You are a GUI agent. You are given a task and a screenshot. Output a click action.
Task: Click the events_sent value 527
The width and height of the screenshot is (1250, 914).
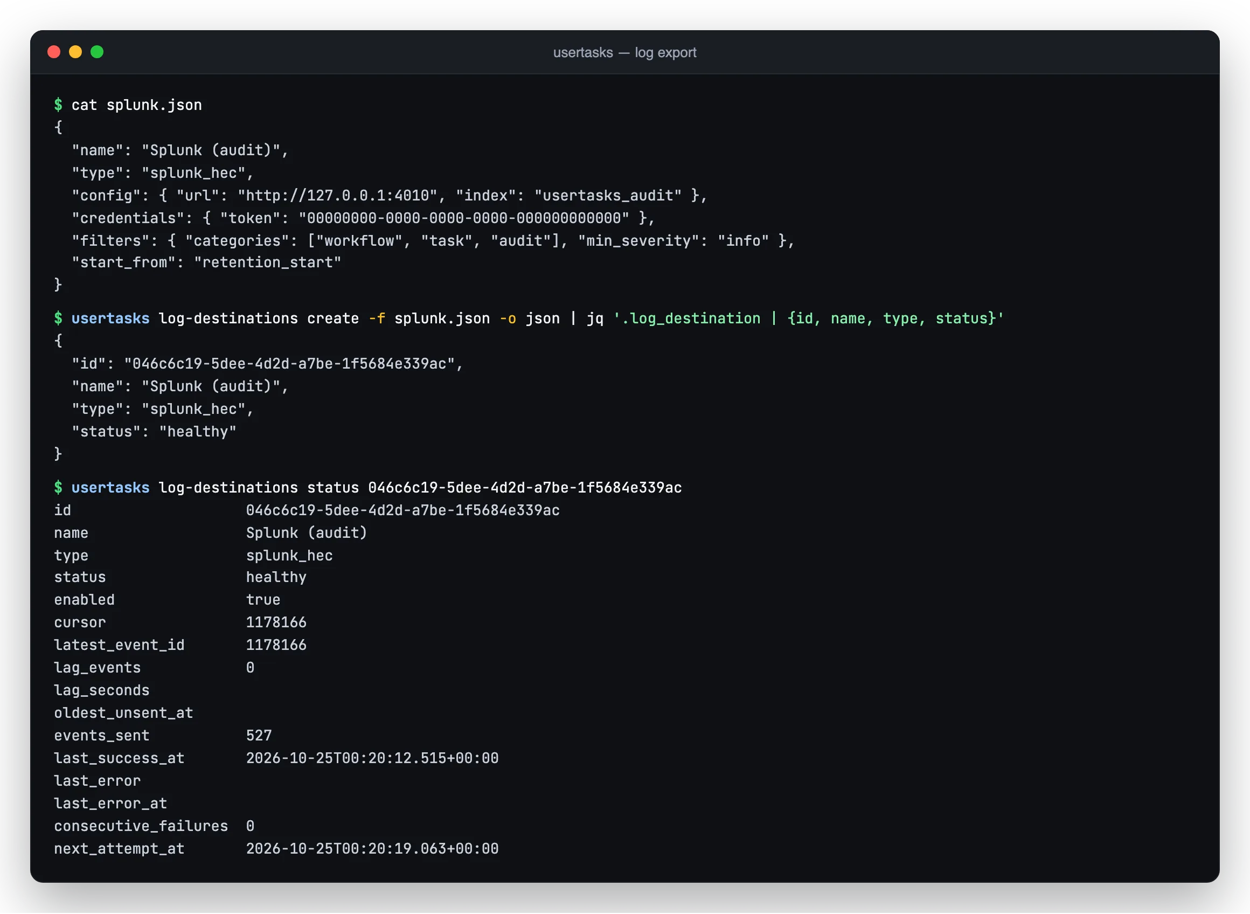(x=259, y=736)
